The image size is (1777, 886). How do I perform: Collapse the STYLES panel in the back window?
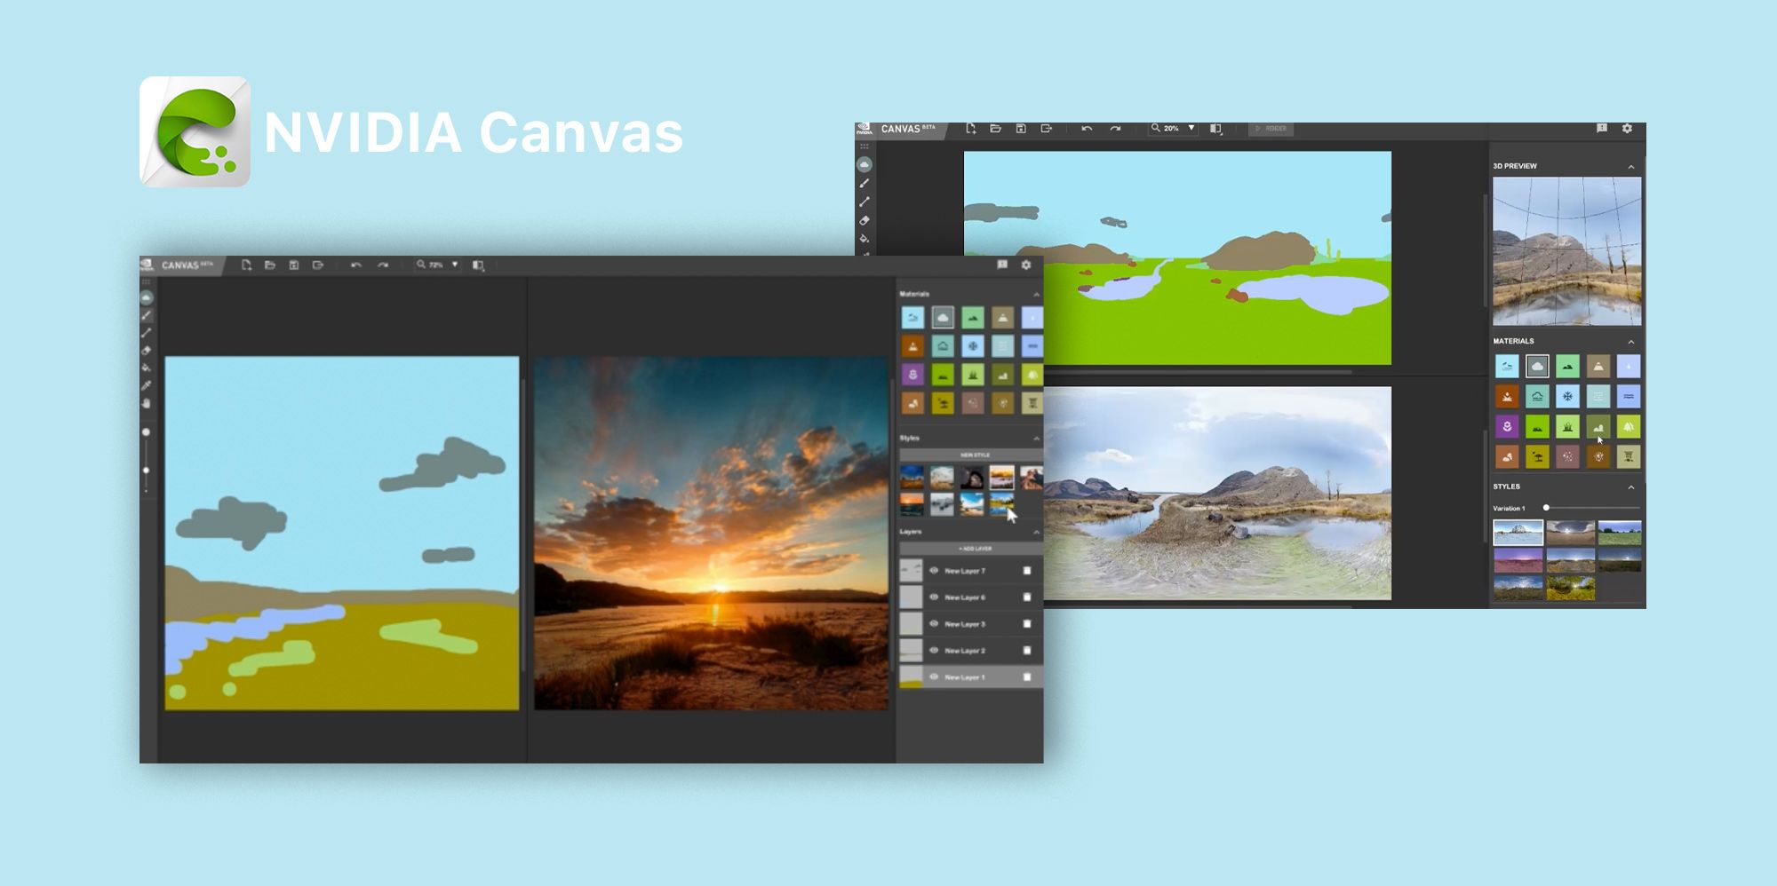coord(1631,487)
